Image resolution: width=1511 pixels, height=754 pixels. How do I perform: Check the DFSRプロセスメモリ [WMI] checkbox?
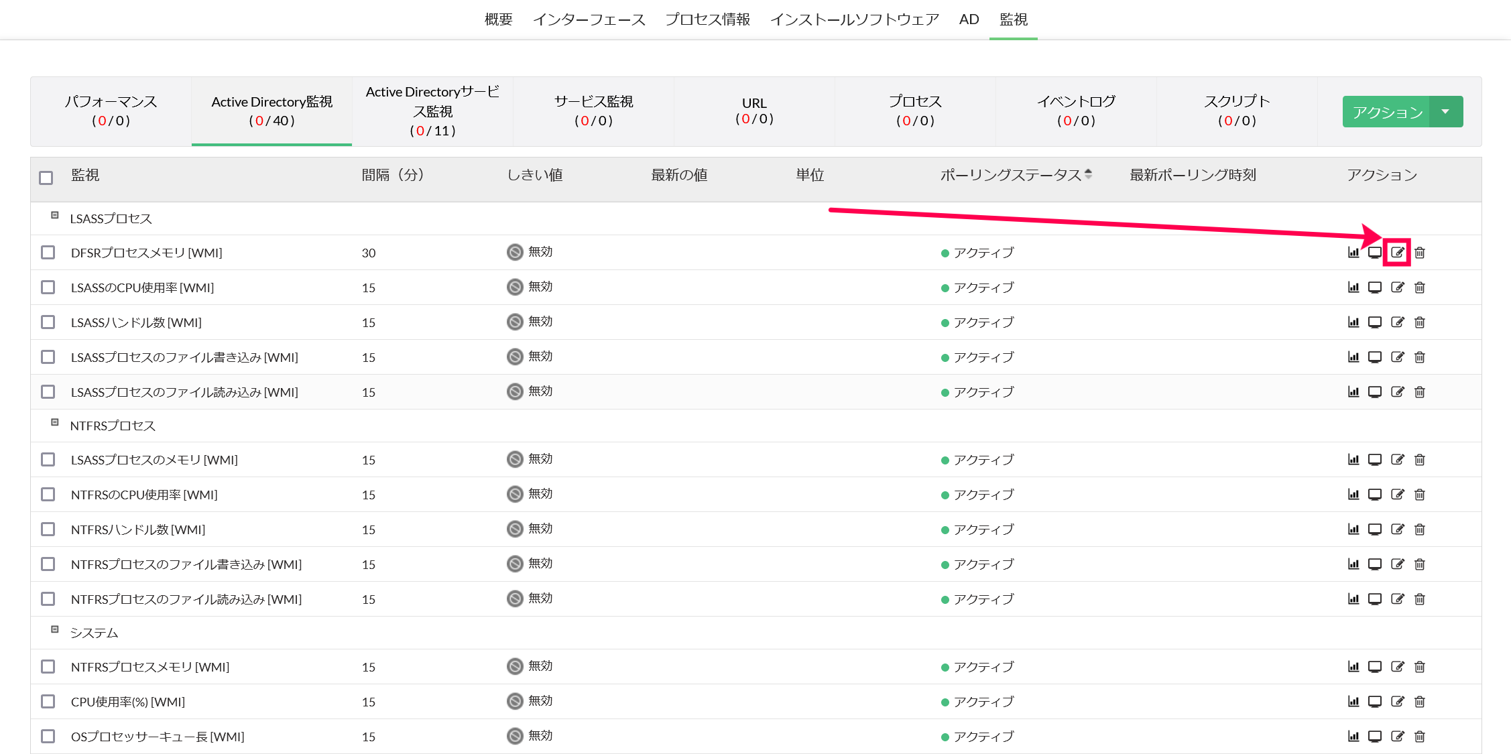point(48,253)
